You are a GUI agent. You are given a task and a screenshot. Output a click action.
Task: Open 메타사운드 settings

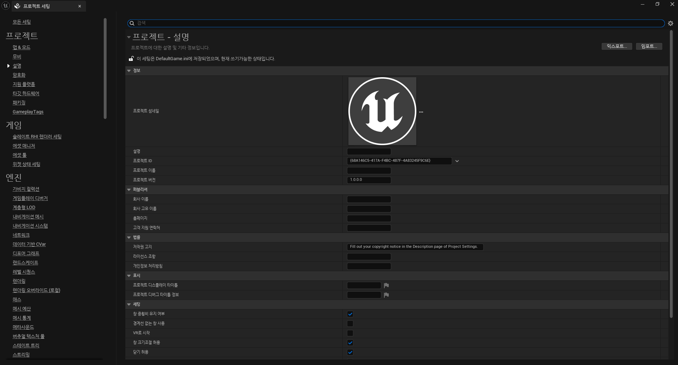click(x=23, y=327)
